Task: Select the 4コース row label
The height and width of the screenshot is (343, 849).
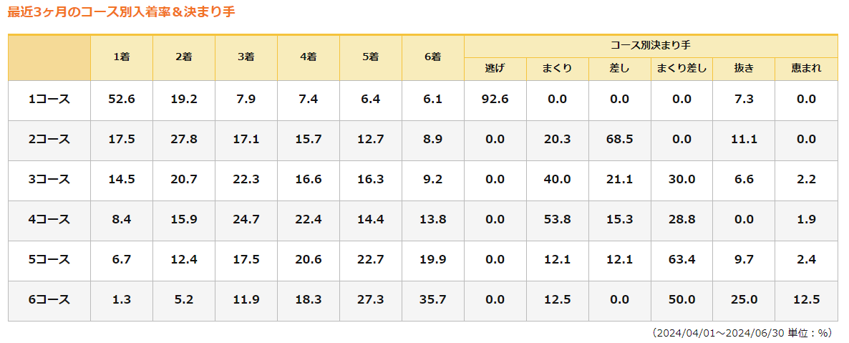Action: click(x=49, y=220)
